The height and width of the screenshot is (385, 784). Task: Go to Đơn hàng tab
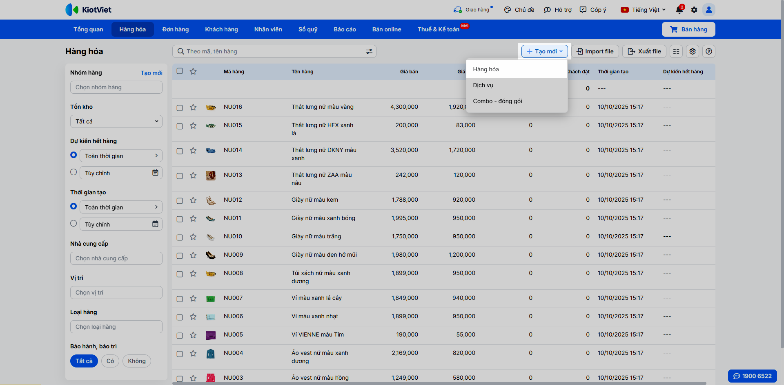click(x=176, y=29)
